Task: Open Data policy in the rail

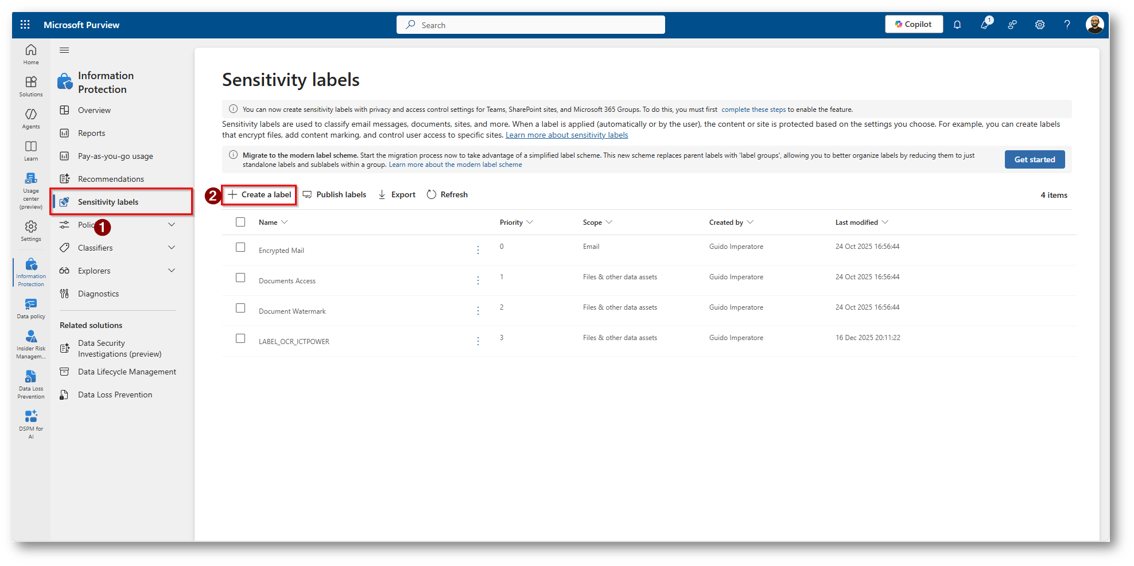Action: click(31, 309)
